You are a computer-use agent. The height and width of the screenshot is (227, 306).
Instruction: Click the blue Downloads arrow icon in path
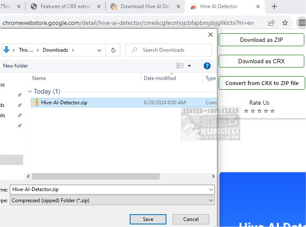(6, 50)
